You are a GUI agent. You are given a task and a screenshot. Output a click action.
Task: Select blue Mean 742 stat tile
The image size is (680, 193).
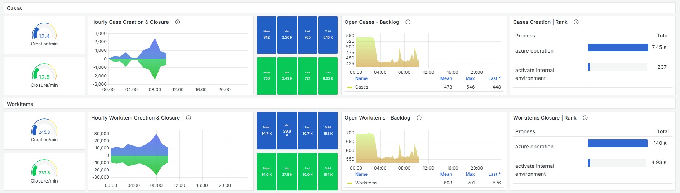pos(267,35)
